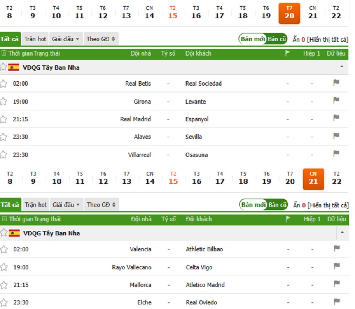355x309 pixels.
Task: Select lower Tất cả tab
Action: pos(10,205)
